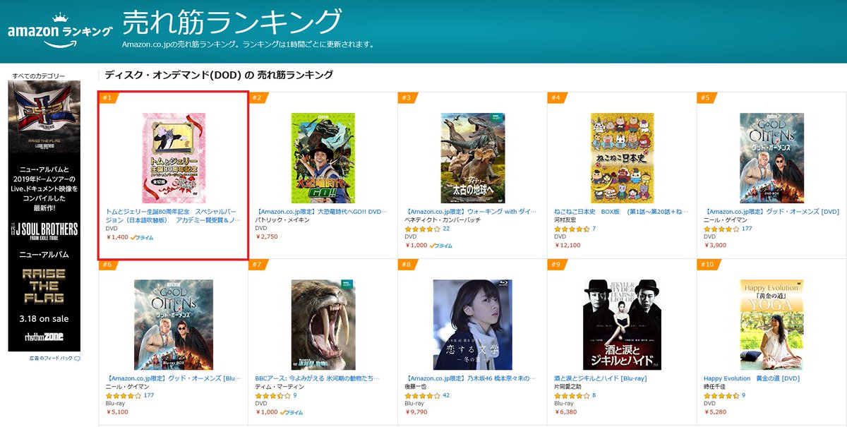Screen dimensions: 847x427
Task: Open the saber-tooth BBC Earth DVD cover
Action: pyautogui.click(x=323, y=325)
